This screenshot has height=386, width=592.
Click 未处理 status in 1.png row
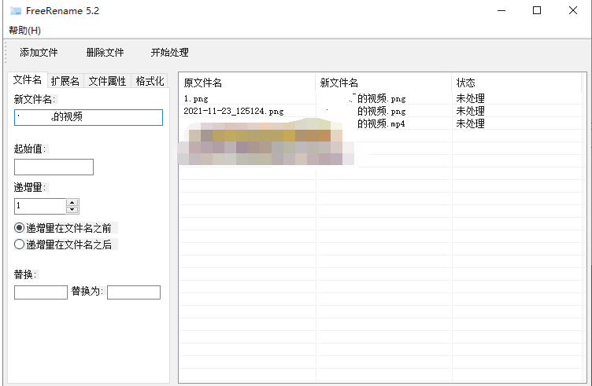tap(470, 99)
